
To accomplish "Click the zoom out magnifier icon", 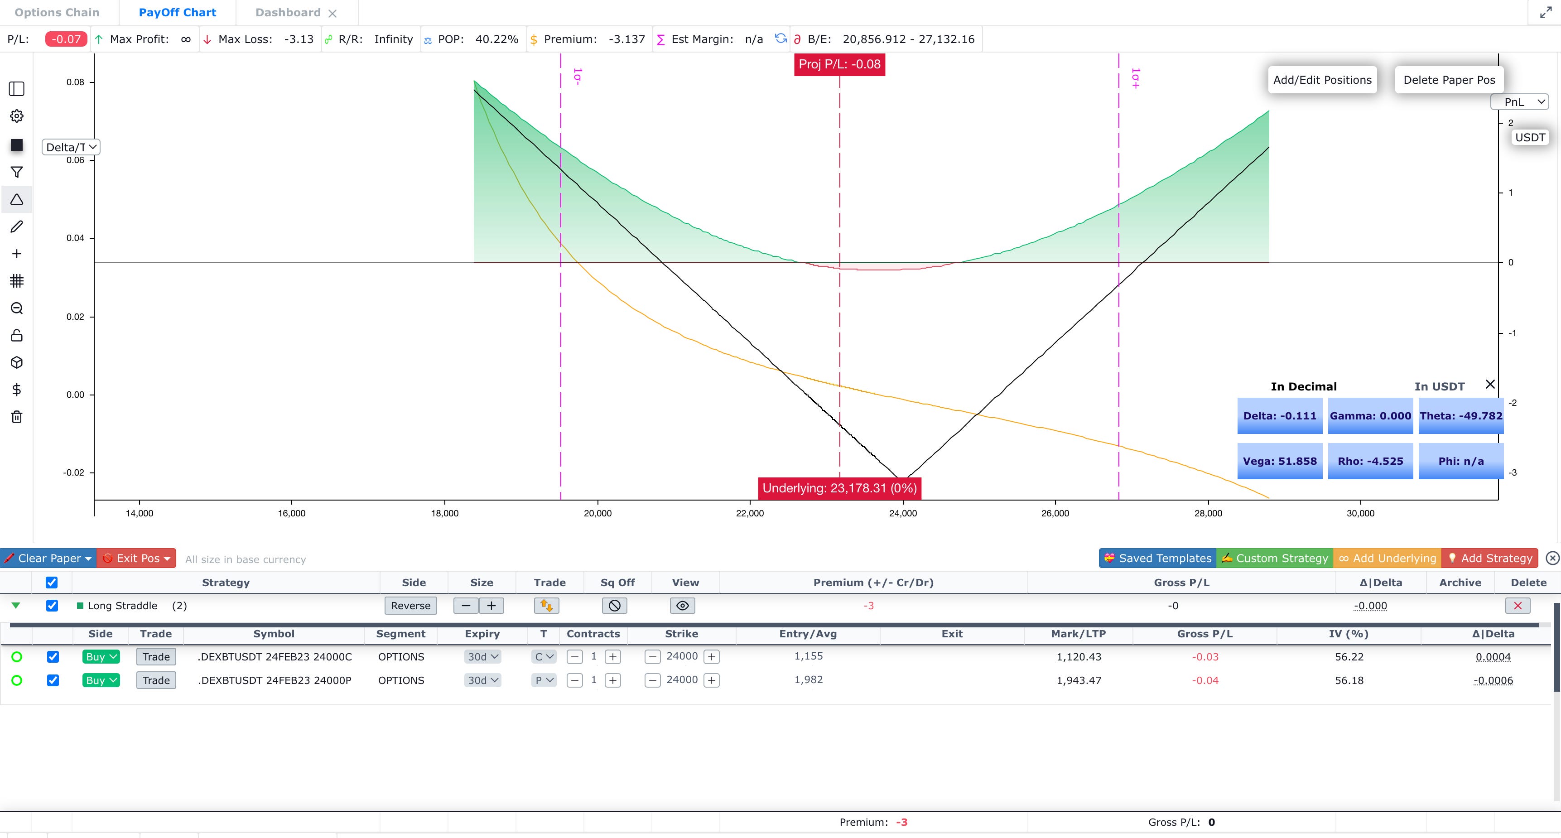I will (x=17, y=308).
